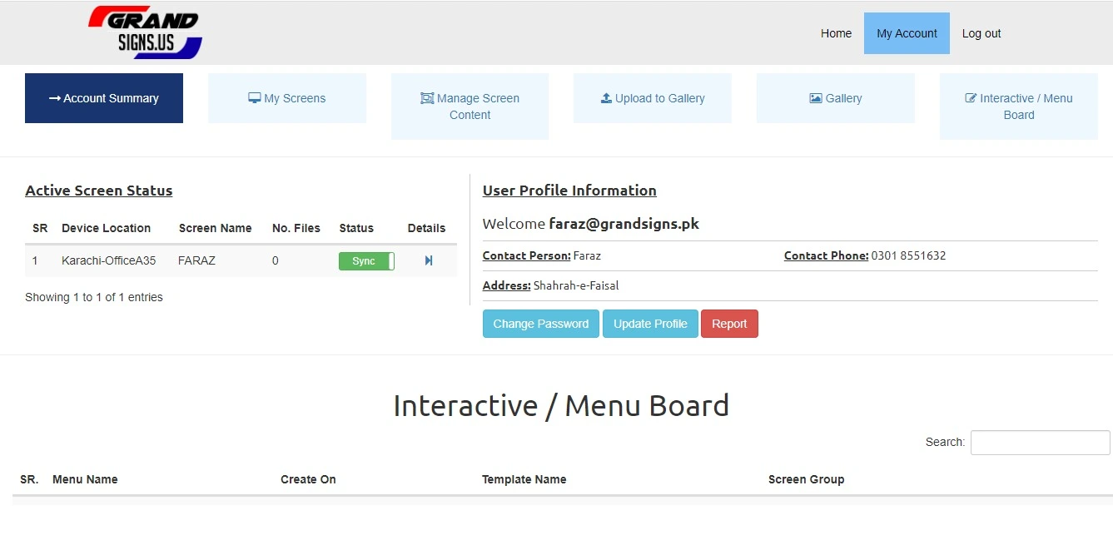Open Upload to Gallery section

tap(652, 98)
